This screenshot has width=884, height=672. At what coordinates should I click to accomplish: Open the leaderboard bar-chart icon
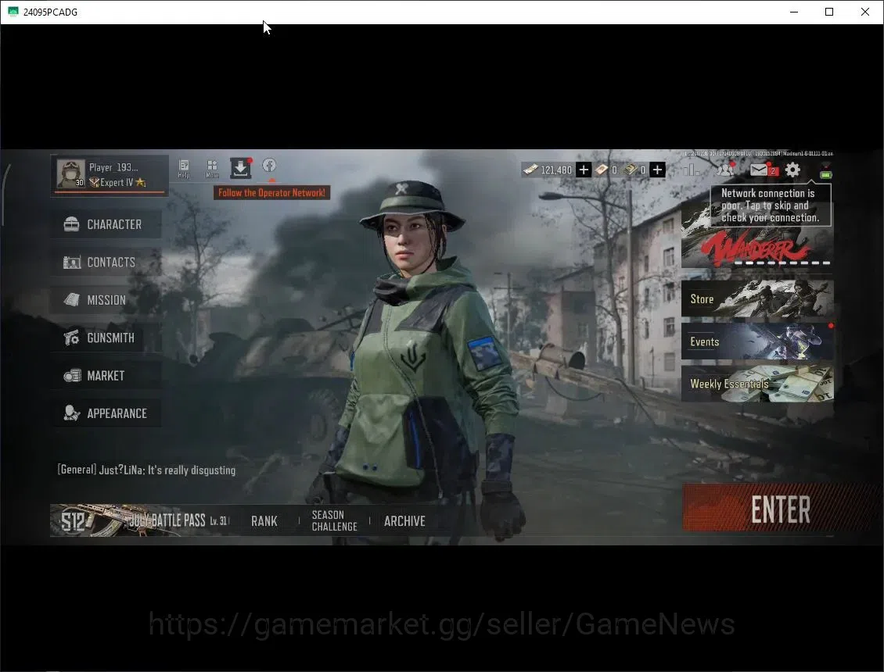(x=692, y=169)
